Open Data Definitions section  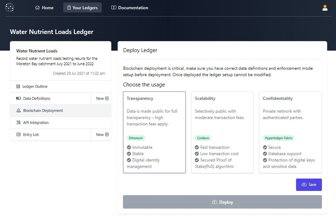pos(50,99)
